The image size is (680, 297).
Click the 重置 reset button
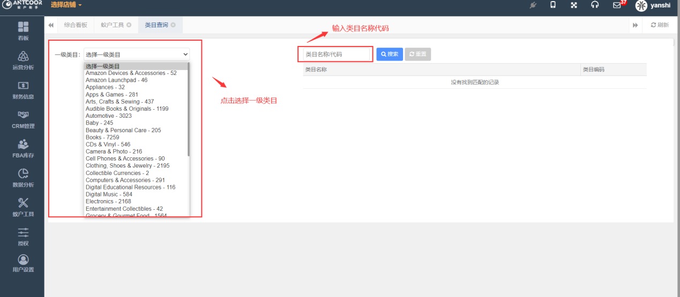point(417,54)
